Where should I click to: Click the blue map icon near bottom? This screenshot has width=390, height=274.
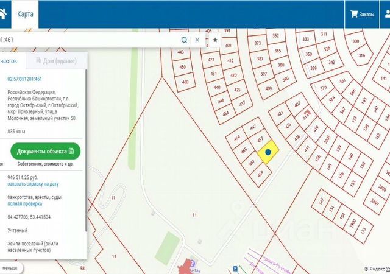coord(235,269)
